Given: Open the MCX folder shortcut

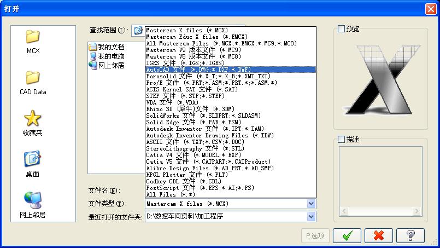Looking at the screenshot, I should pyautogui.click(x=33, y=42).
